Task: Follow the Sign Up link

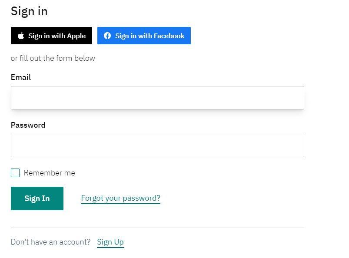Action: click(110, 242)
